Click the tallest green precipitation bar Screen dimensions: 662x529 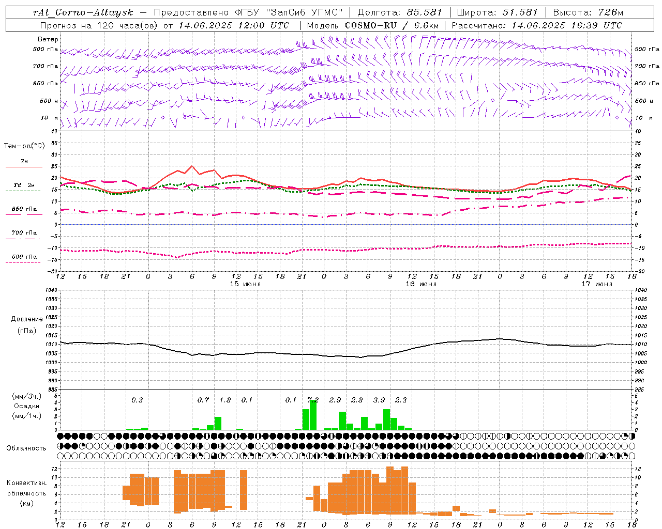[313, 415]
